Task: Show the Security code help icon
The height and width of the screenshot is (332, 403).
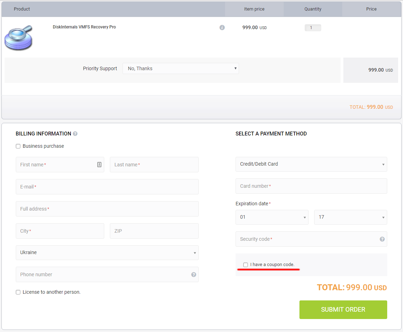Action: tap(382, 239)
